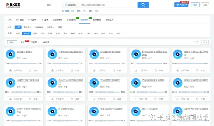Favorite 摇滚强节奏音效 with star icon
Viewport: 214px width, 126px height.
click(x=30, y=70)
